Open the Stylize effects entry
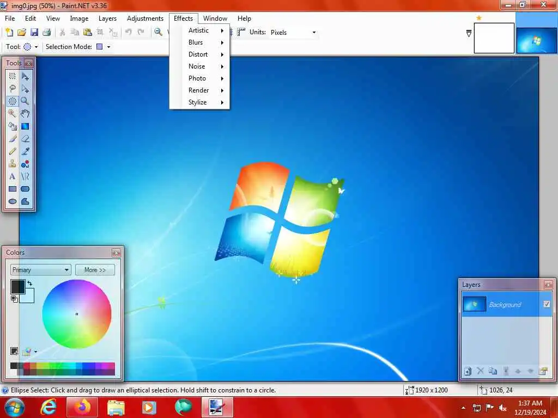Screen dimensions: 558x418 point(199,102)
